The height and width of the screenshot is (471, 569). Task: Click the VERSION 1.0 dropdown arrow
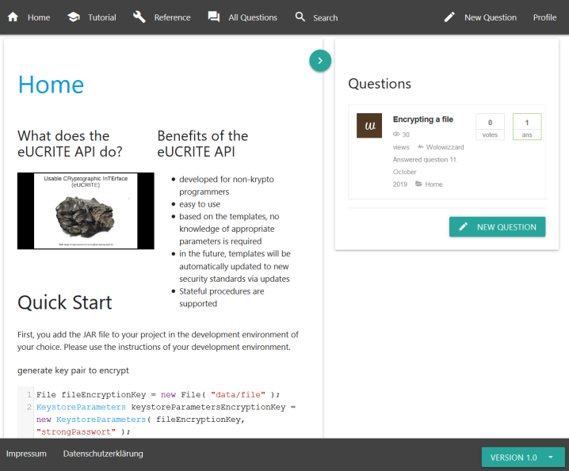(551, 458)
